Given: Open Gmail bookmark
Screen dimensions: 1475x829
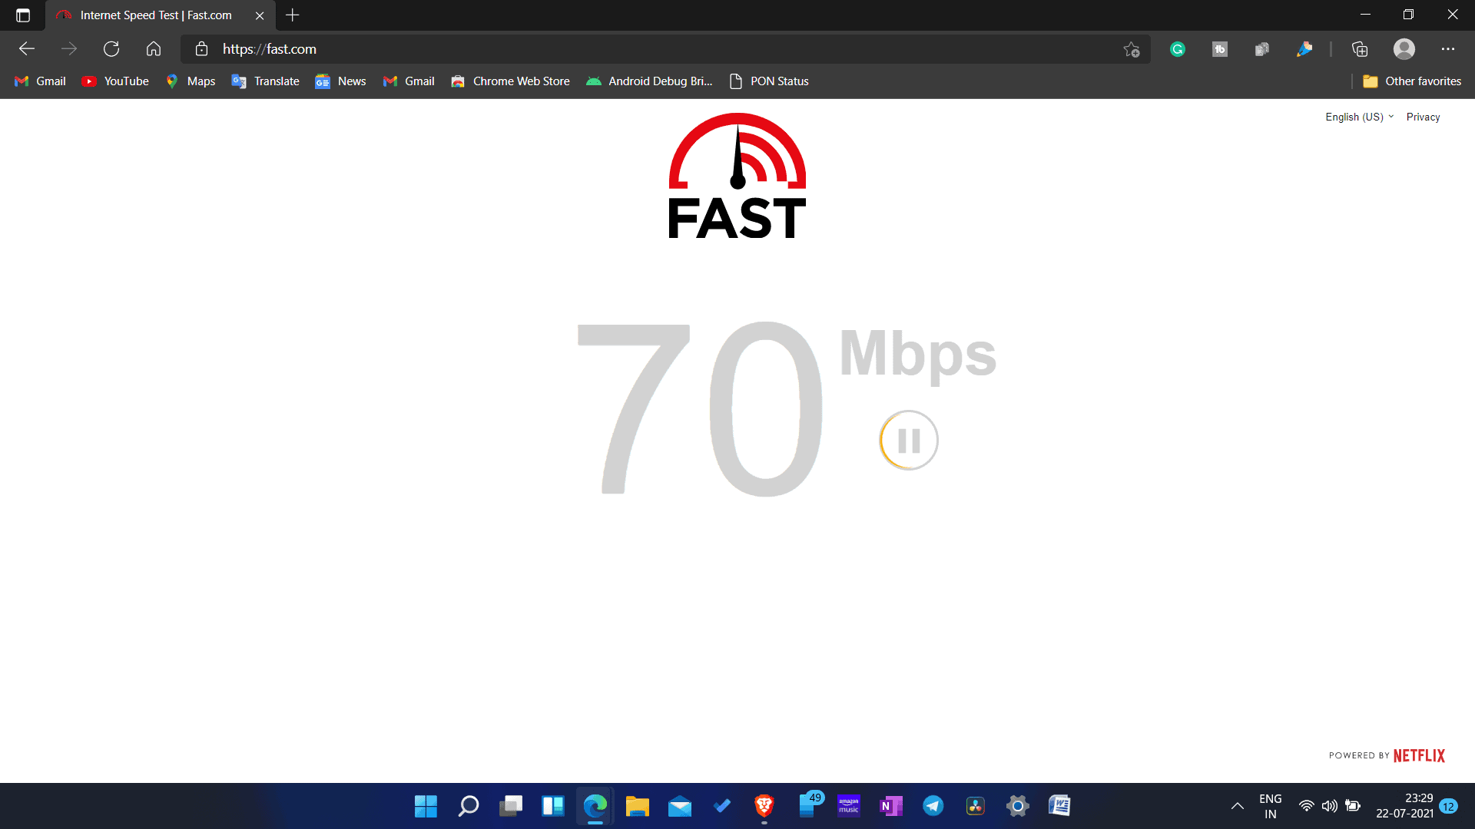Looking at the screenshot, I should click(51, 81).
